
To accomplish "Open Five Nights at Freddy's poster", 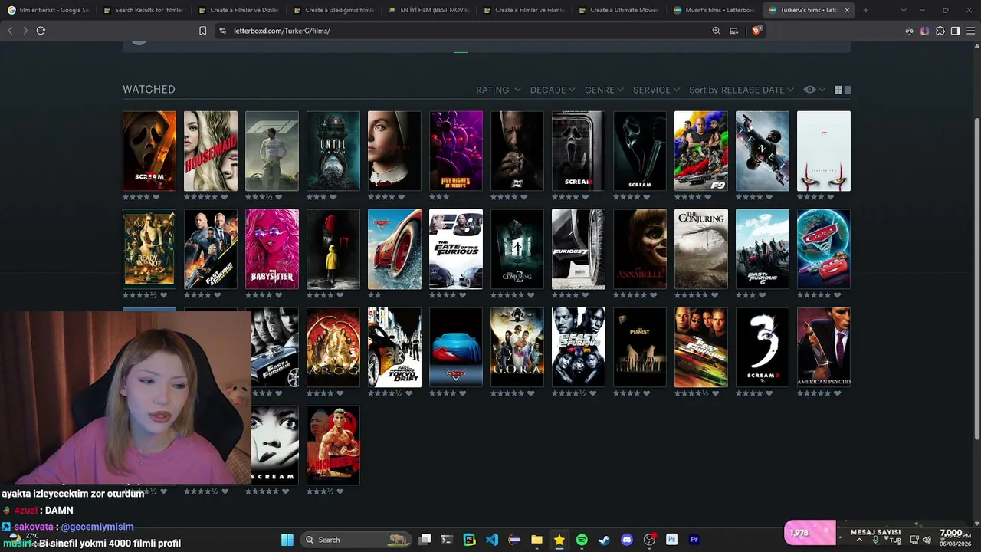I will [456, 151].
